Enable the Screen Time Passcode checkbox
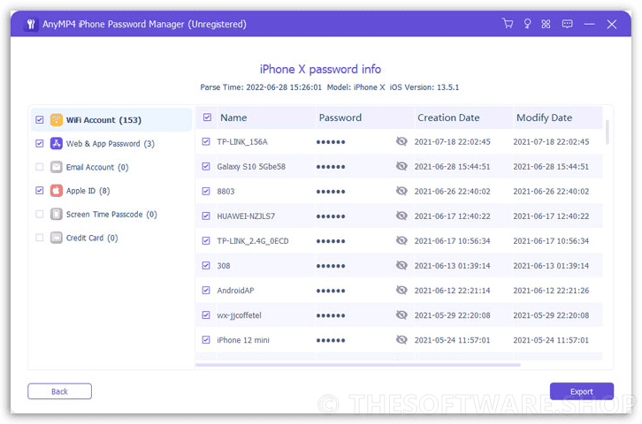 click(x=39, y=215)
